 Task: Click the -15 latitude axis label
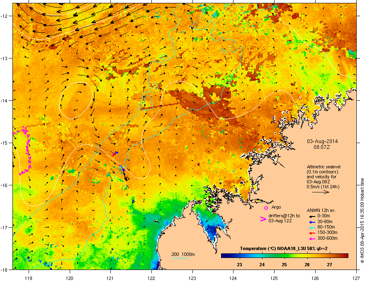(x=4, y=143)
